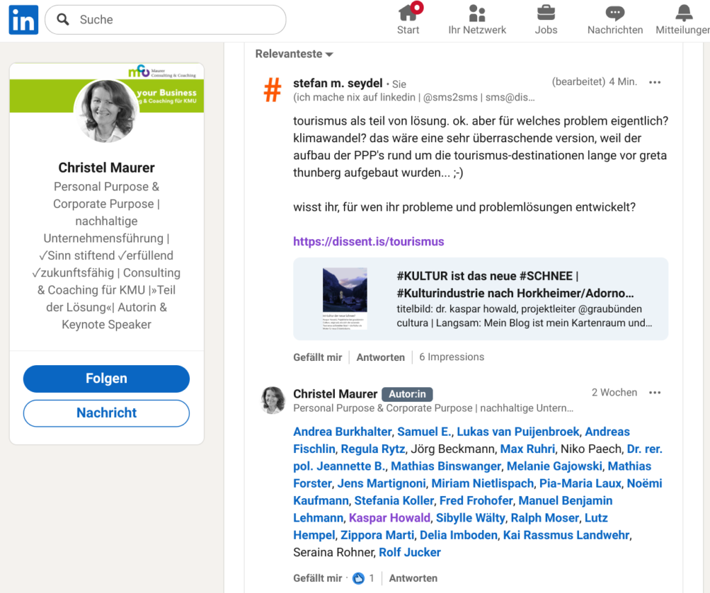Image resolution: width=710 pixels, height=593 pixels.
Task: Click Antworten under stefan's comment
Action: [x=381, y=357]
